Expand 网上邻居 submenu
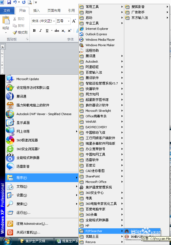The height and width of the screenshot is (245, 171). pyautogui.click(x=42, y=132)
